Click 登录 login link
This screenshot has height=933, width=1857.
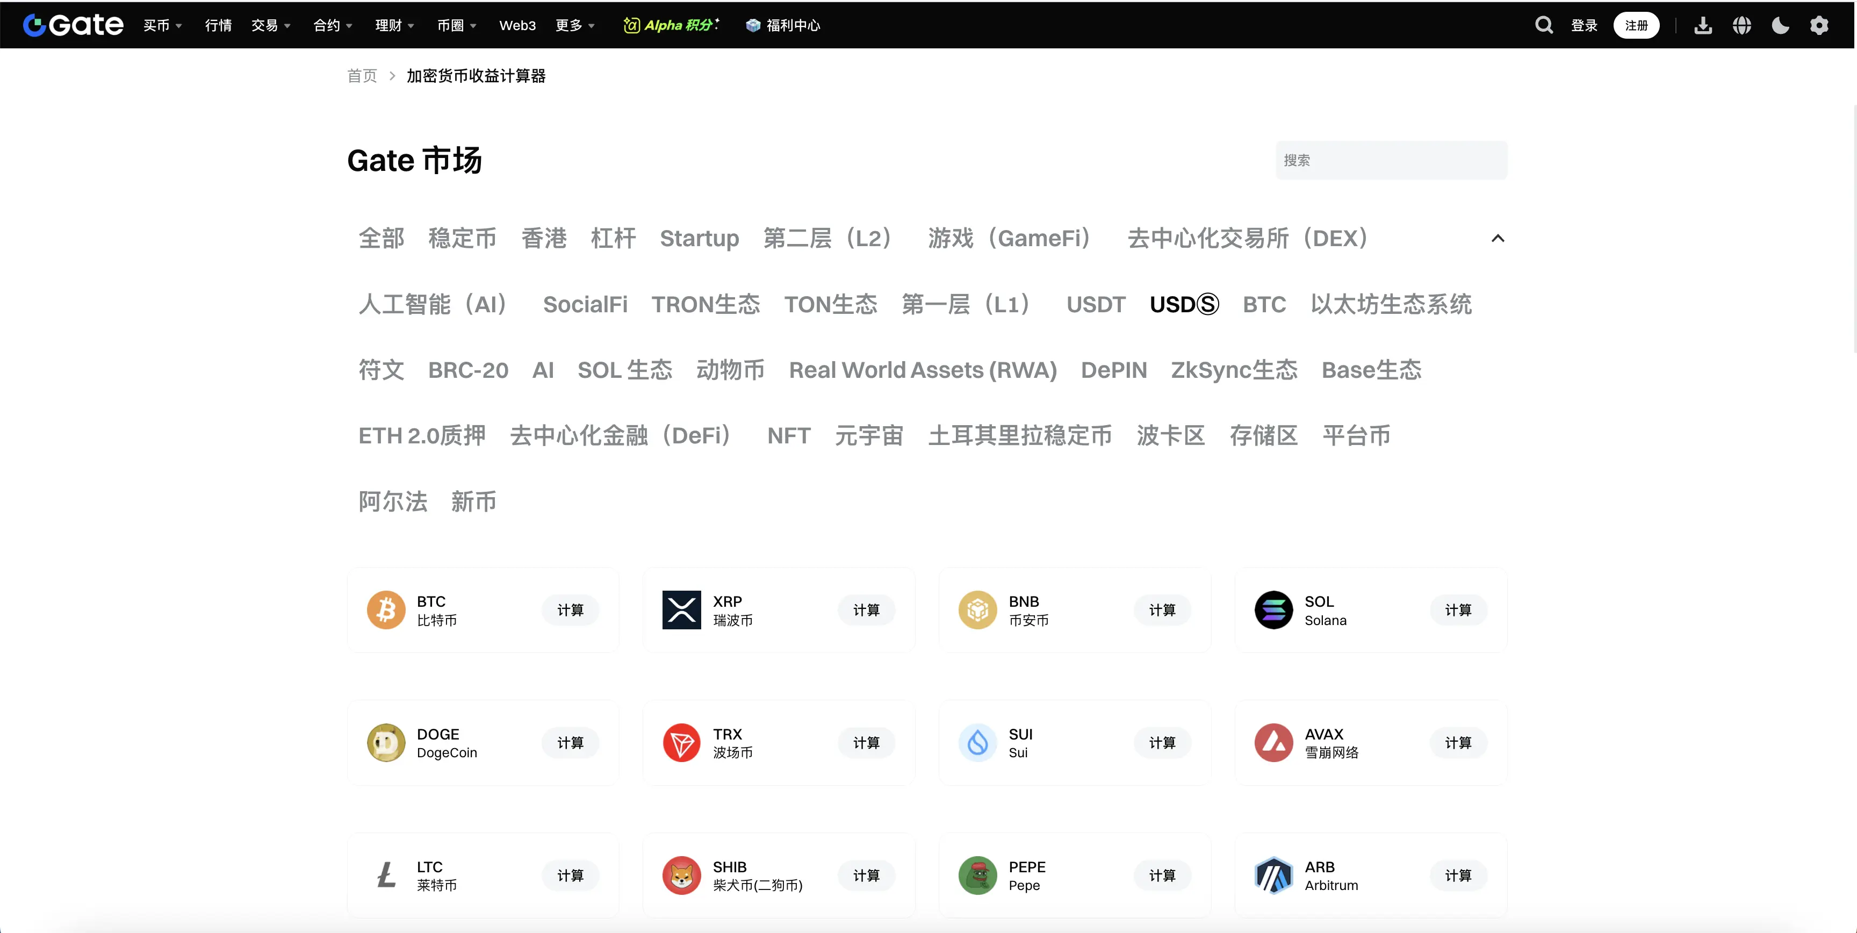coord(1584,25)
